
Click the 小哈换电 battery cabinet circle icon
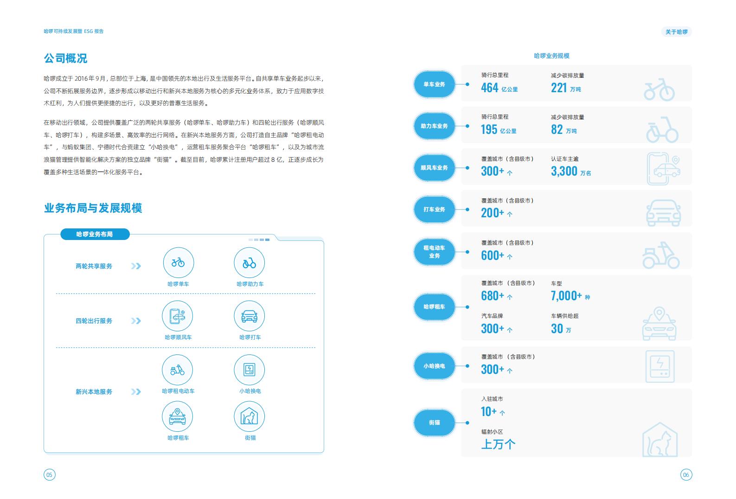point(250,370)
